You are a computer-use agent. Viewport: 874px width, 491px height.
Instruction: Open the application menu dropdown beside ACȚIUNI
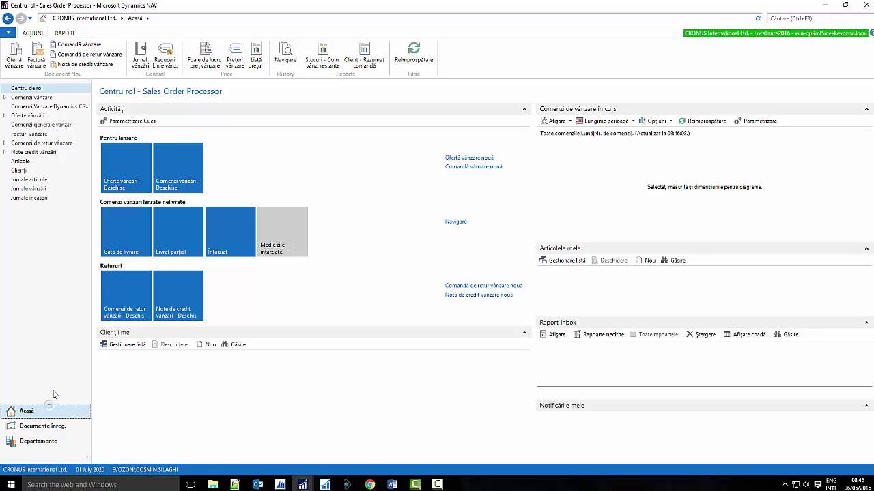pos(8,33)
